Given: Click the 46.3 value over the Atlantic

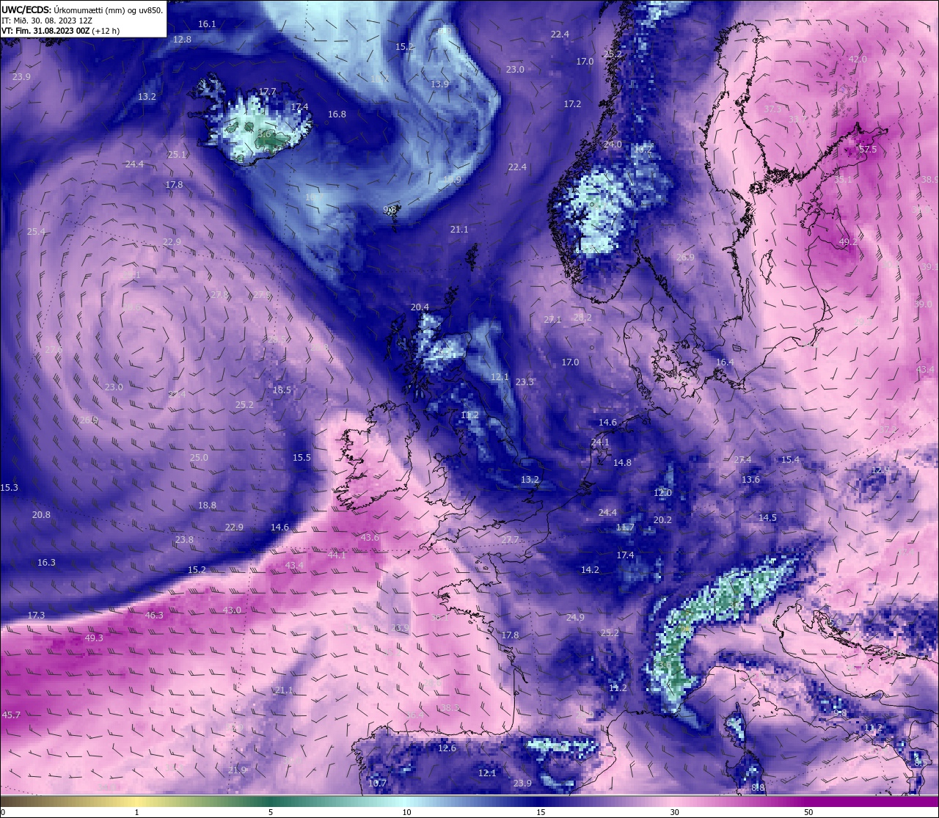Looking at the screenshot, I should (154, 616).
